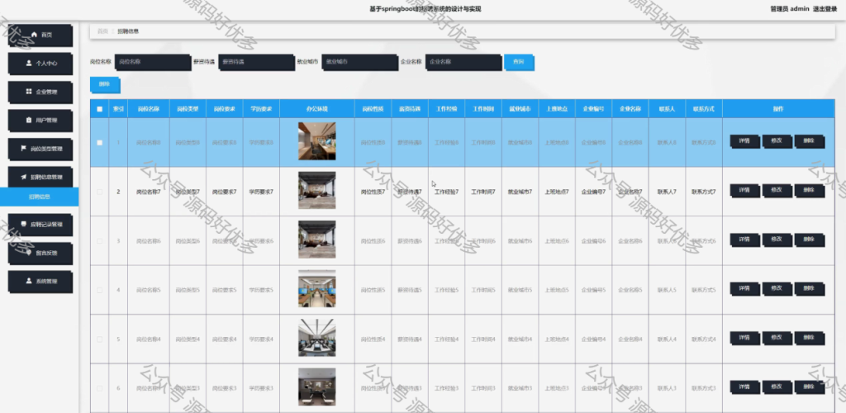Click the flag icon for 岗位类型管理
Screen dimensions: 846x413
24,149
